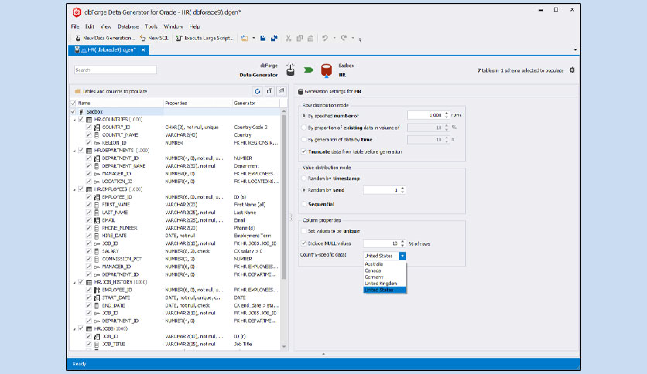The image size is (647, 374).
Task: Open the View menu
Action: [105, 26]
